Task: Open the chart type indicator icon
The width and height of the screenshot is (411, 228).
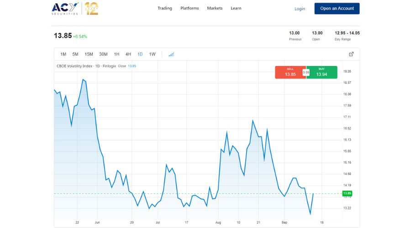Action: point(171,54)
